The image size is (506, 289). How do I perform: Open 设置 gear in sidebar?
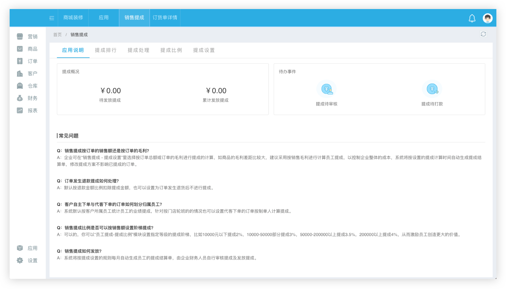click(x=27, y=260)
